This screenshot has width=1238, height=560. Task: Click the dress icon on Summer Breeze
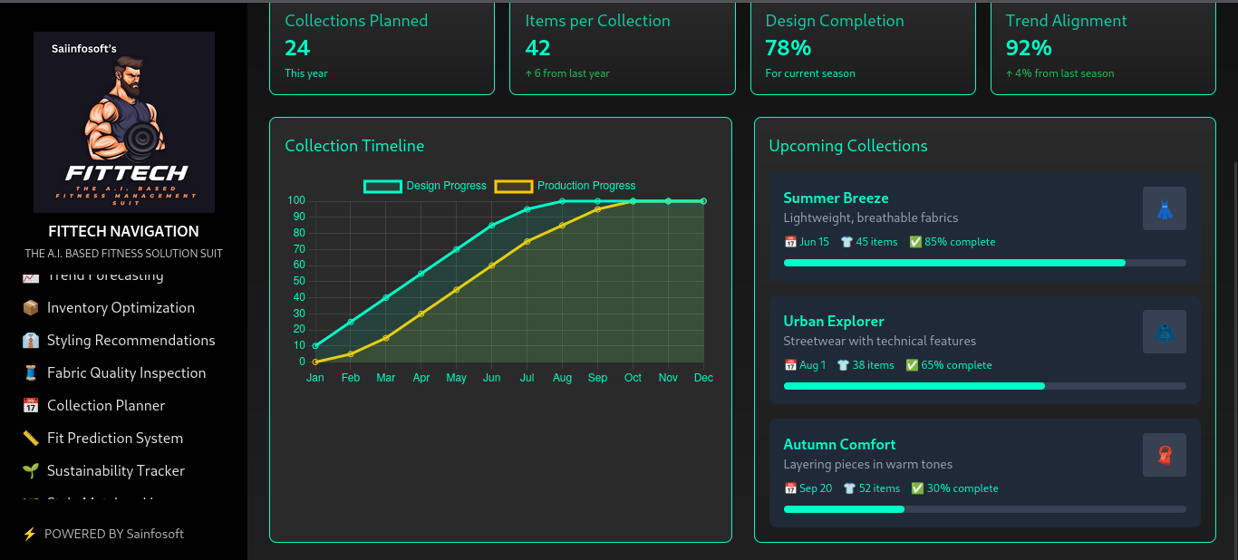point(1164,208)
